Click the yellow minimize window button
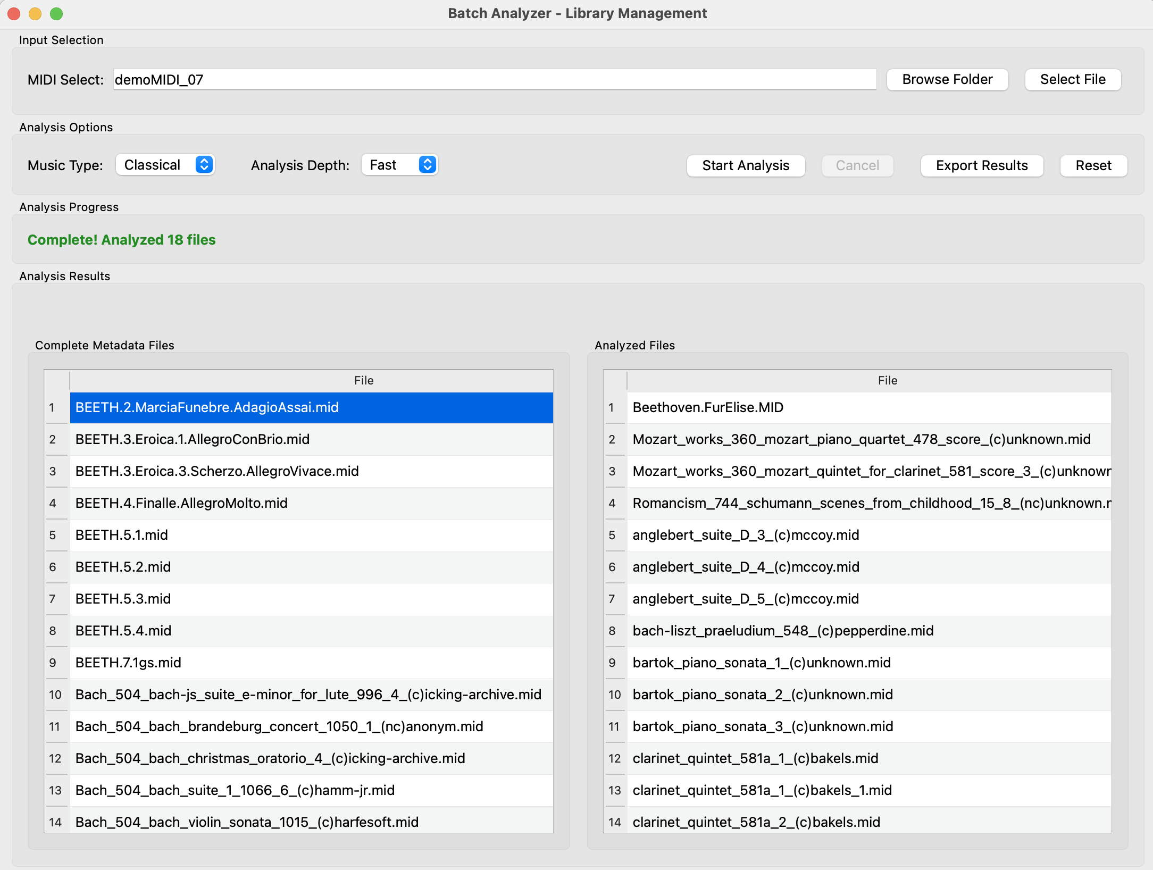The width and height of the screenshot is (1153, 870). [35, 14]
